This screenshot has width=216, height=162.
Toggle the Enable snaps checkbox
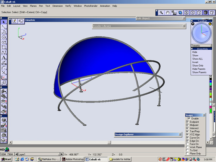click(189, 118)
